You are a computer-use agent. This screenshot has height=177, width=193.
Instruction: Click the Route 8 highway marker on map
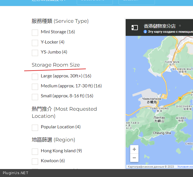(180, 98)
